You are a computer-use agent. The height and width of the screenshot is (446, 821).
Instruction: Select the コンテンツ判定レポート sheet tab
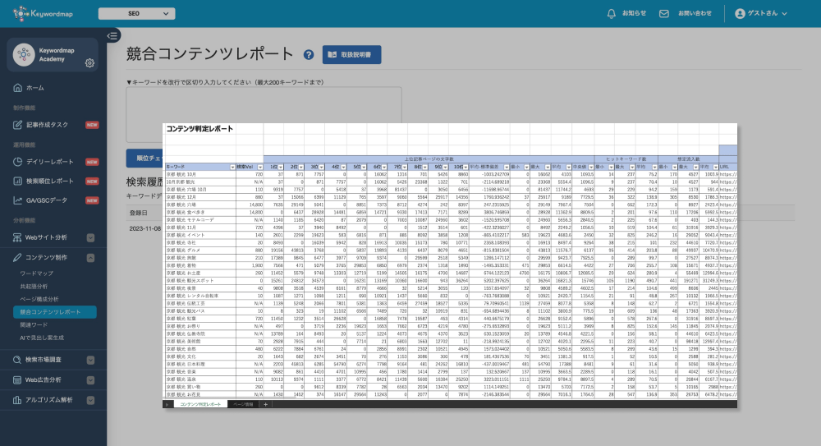pyautogui.click(x=200, y=405)
